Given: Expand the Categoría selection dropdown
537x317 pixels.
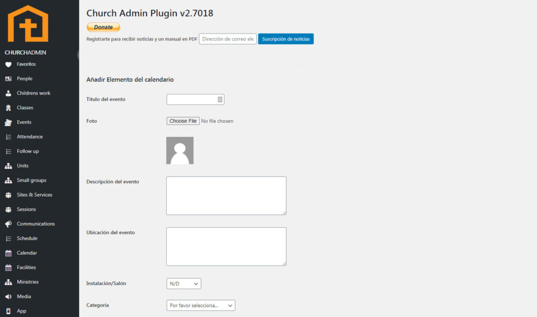Looking at the screenshot, I should [x=201, y=305].
